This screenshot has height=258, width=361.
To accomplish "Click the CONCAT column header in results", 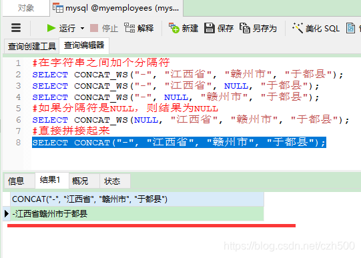I will tap(137, 199).
